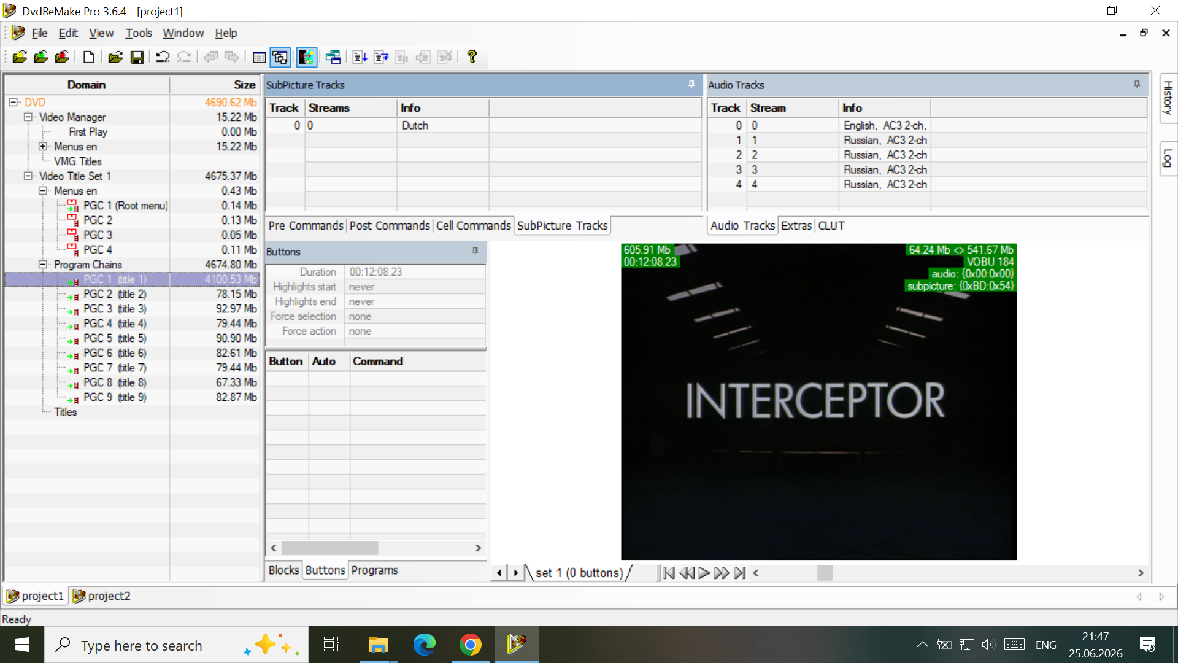The height and width of the screenshot is (663, 1178).
Task: Pin the Audio Tracks panel
Action: 1137,85
